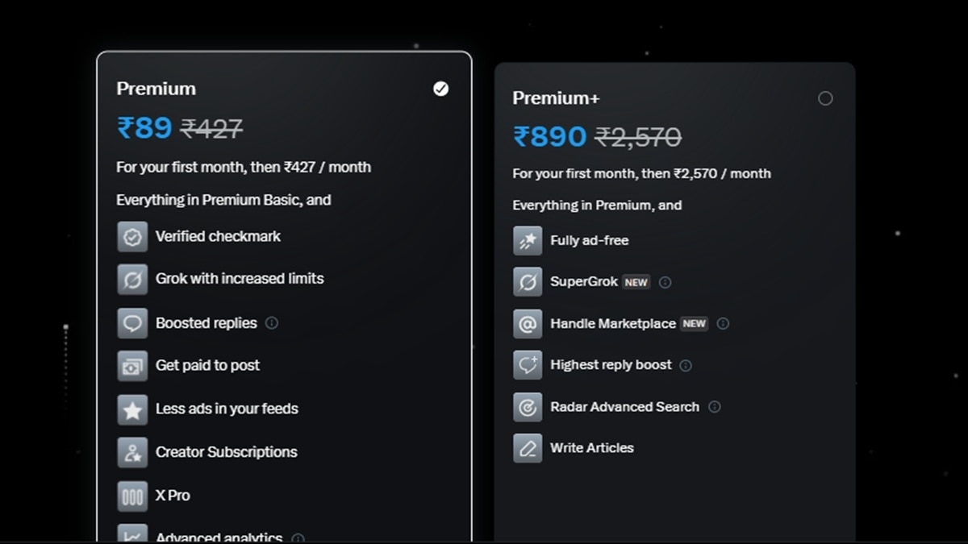Viewport: 968px width, 544px height.
Task: Click the Write Articles pen icon
Action: pos(528,448)
